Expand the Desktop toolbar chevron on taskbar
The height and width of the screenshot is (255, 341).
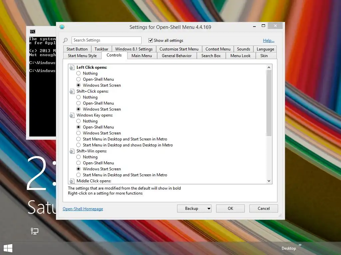click(300, 245)
